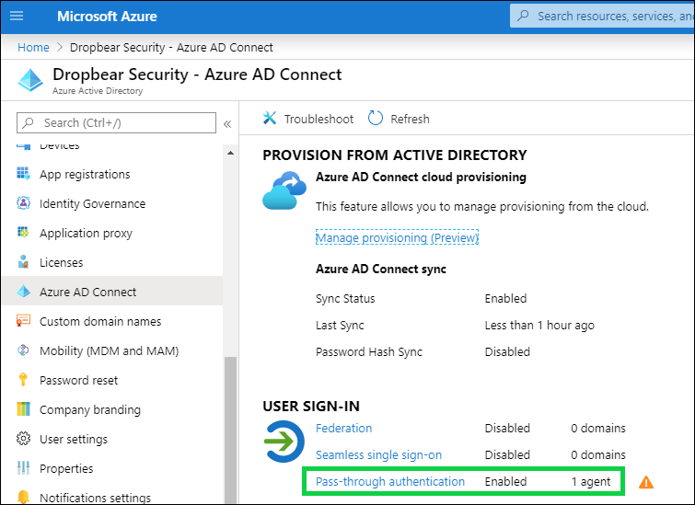Click the sidebar scrollbar up arrow
695x505 pixels.
(230, 153)
